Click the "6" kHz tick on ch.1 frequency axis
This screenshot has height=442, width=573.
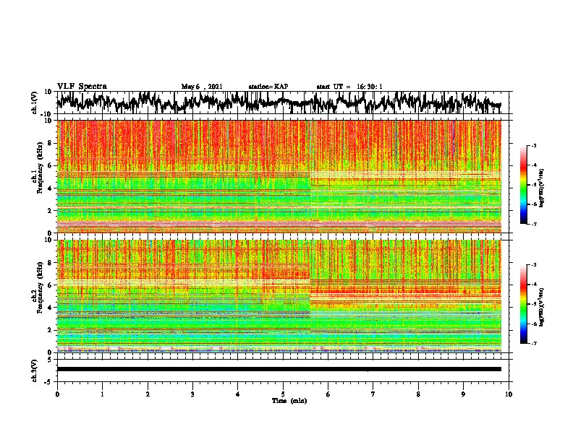[50, 165]
